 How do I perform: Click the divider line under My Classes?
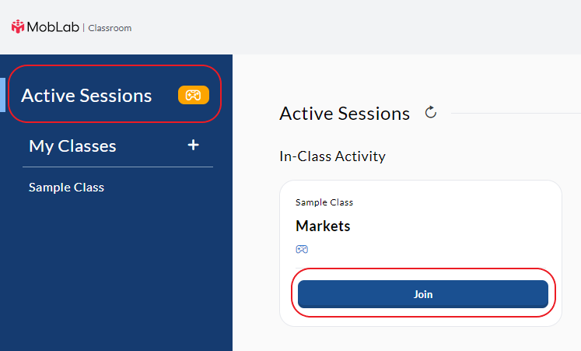click(x=117, y=167)
